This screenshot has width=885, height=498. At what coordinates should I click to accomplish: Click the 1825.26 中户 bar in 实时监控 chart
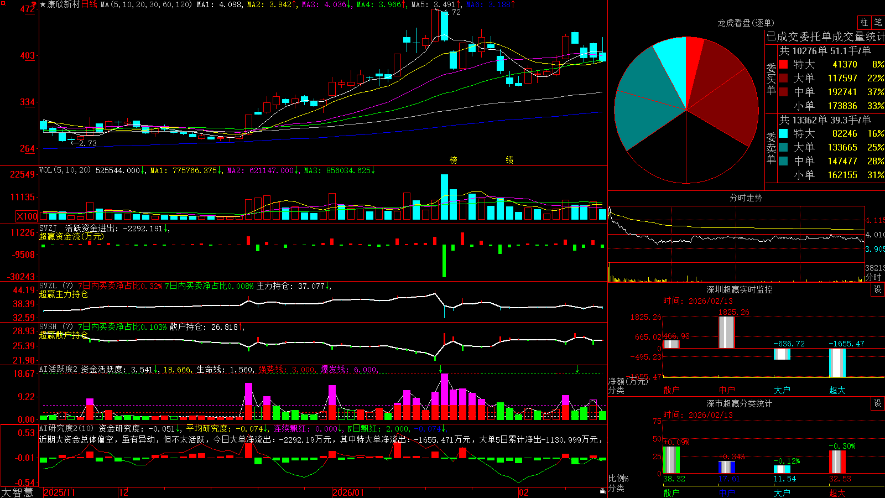coord(727,332)
